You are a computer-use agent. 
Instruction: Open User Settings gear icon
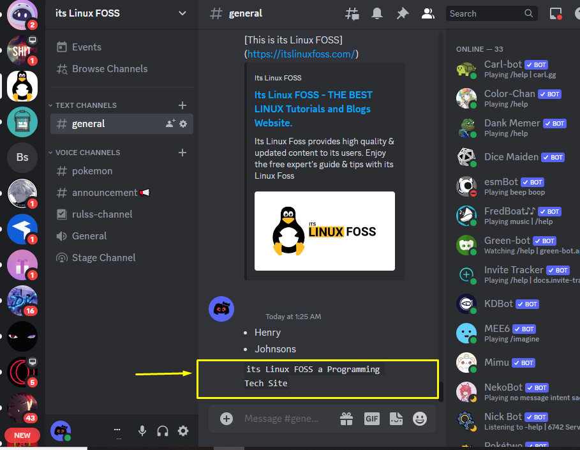point(183,431)
